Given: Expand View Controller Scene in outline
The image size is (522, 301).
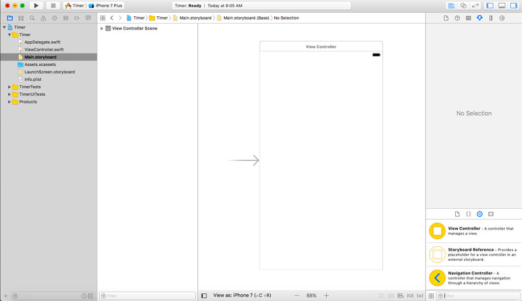Looking at the screenshot, I should (102, 29).
